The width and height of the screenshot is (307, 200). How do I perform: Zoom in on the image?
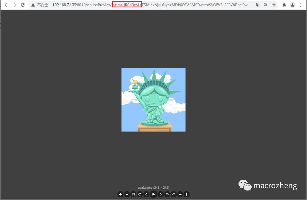coord(120,194)
